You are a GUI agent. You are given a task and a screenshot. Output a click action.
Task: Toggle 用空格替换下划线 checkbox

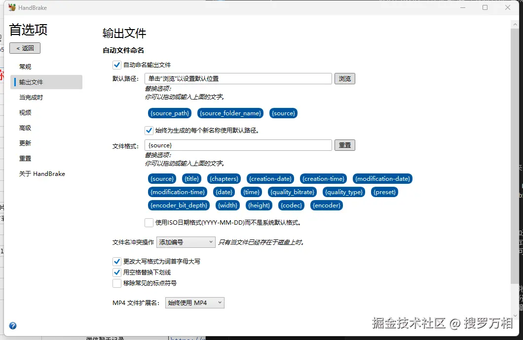point(117,272)
